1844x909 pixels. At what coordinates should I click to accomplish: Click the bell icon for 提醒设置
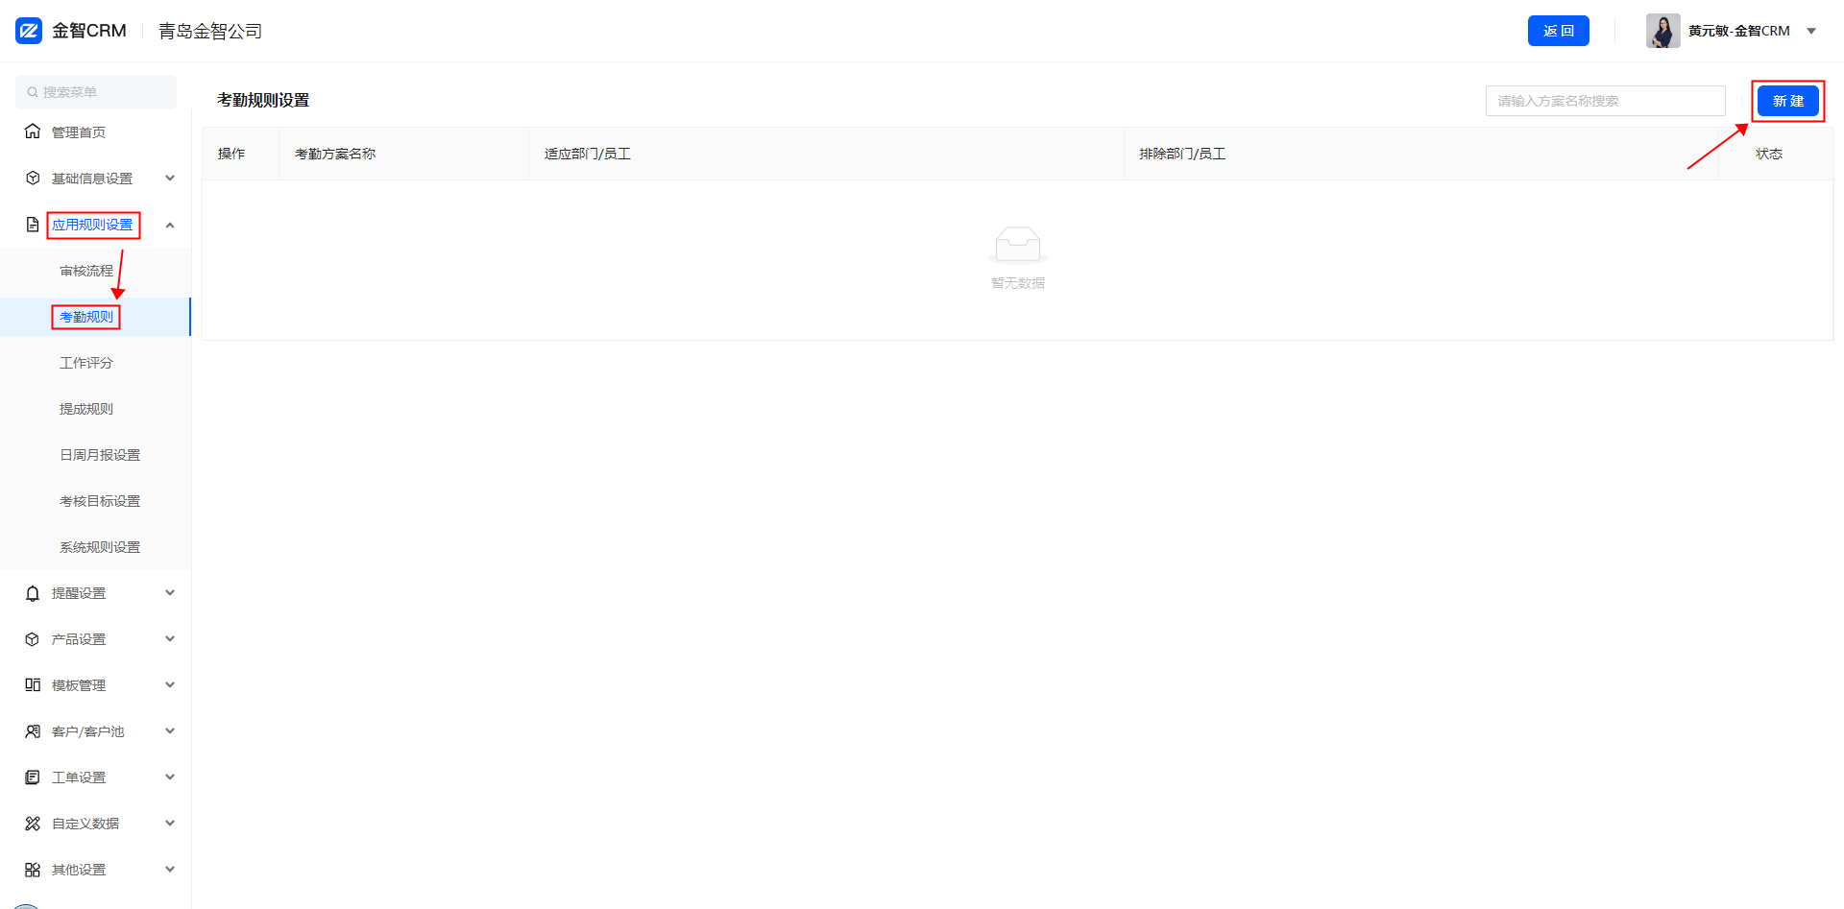tap(33, 593)
